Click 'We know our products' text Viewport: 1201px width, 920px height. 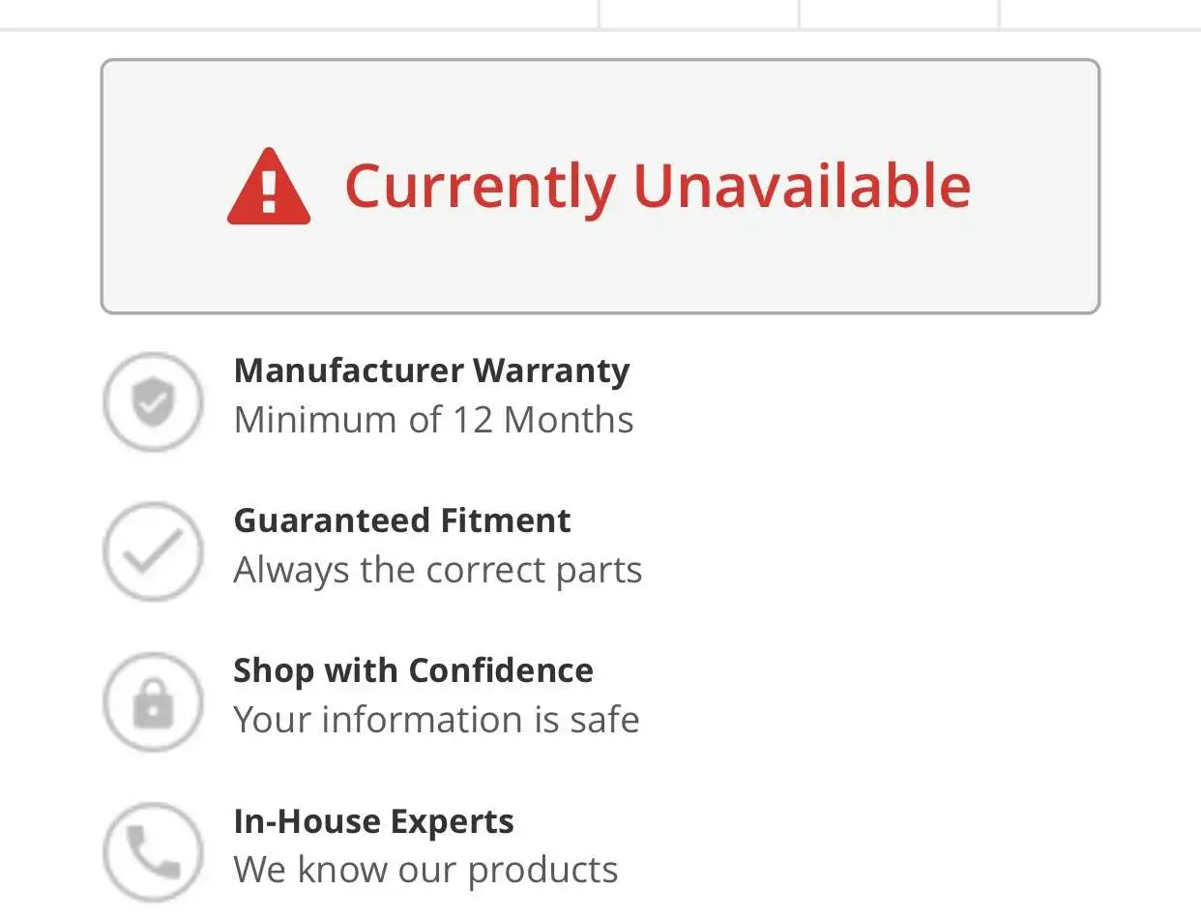[425, 870]
